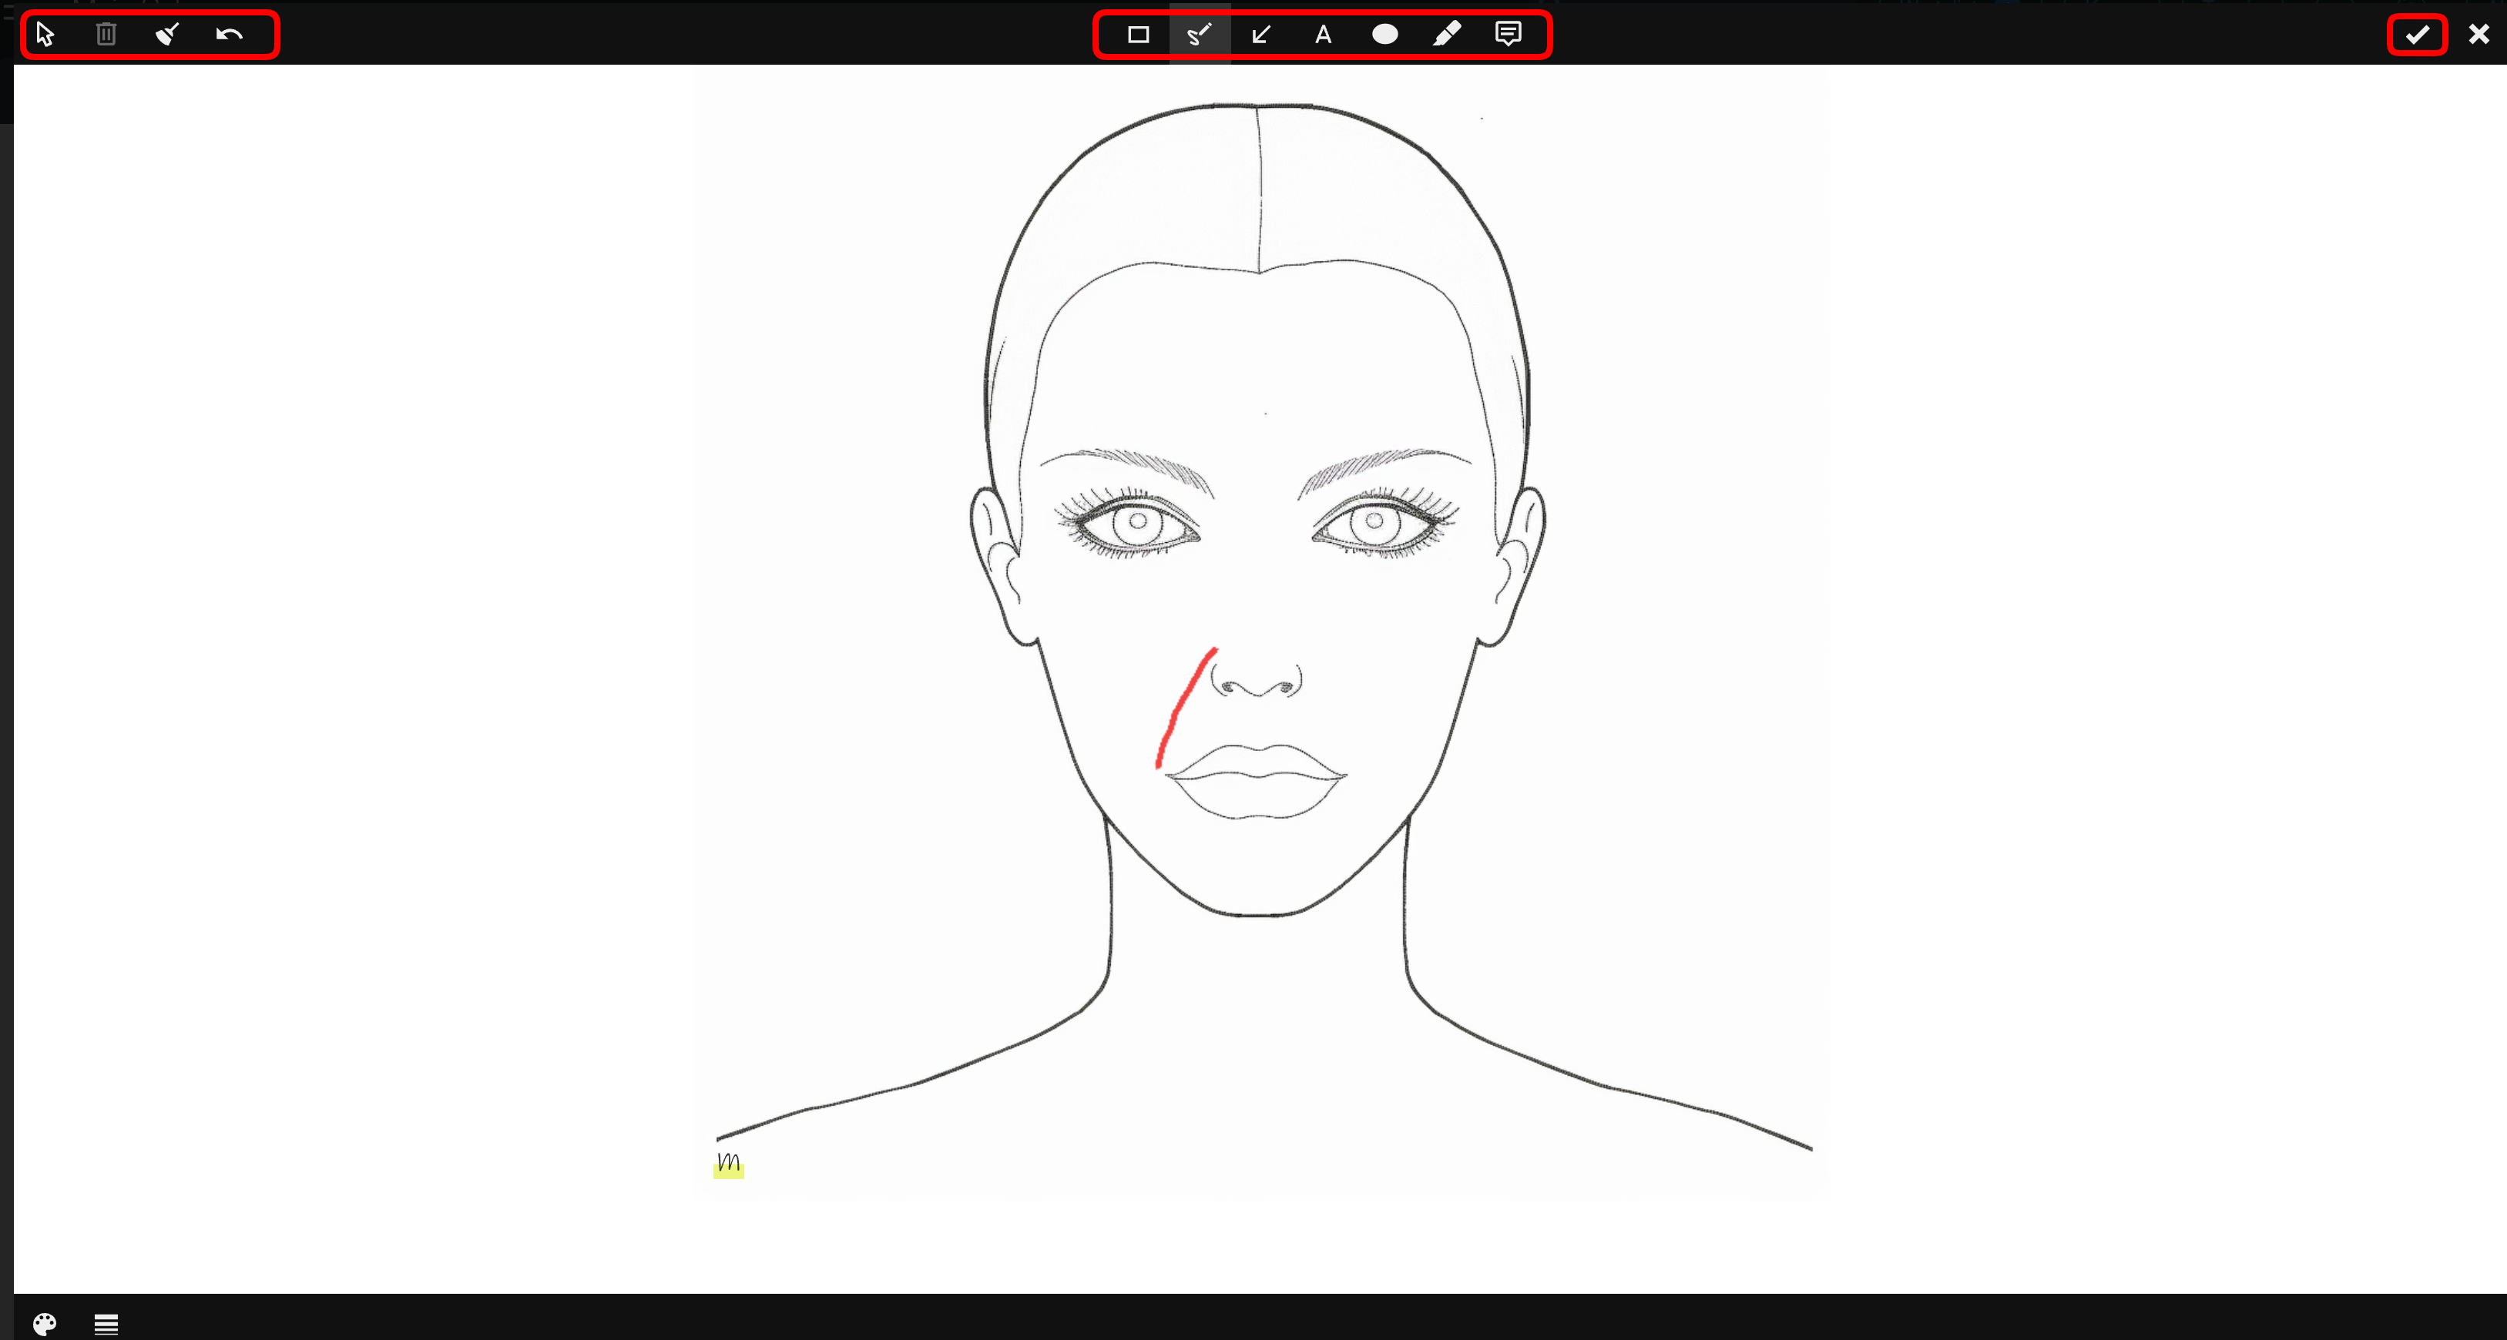Select the arrow drawing tool
2507x1340 pixels.
coord(1261,35)
